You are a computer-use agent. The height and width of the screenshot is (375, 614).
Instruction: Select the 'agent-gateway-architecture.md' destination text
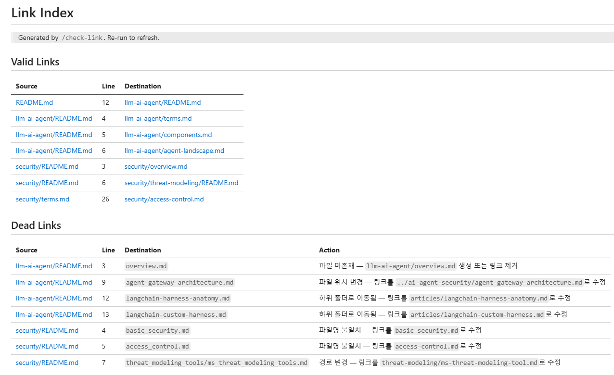(x=179, y=282)
